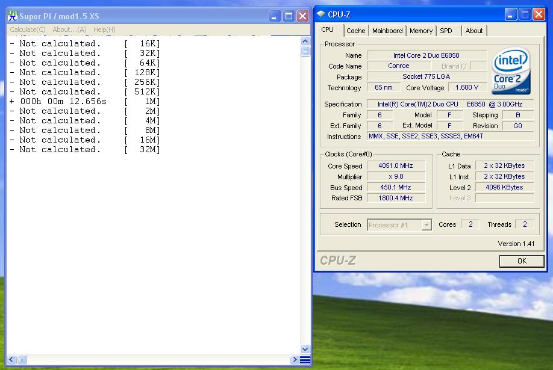Screen dimensions: 553x370
Task: Click Super PI horizontal scrollbar left arrow
Action: pos(11,359)
